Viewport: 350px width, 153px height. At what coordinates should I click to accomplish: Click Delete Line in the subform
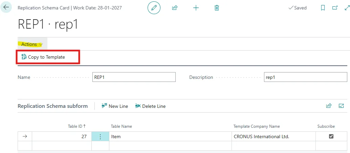150,106
